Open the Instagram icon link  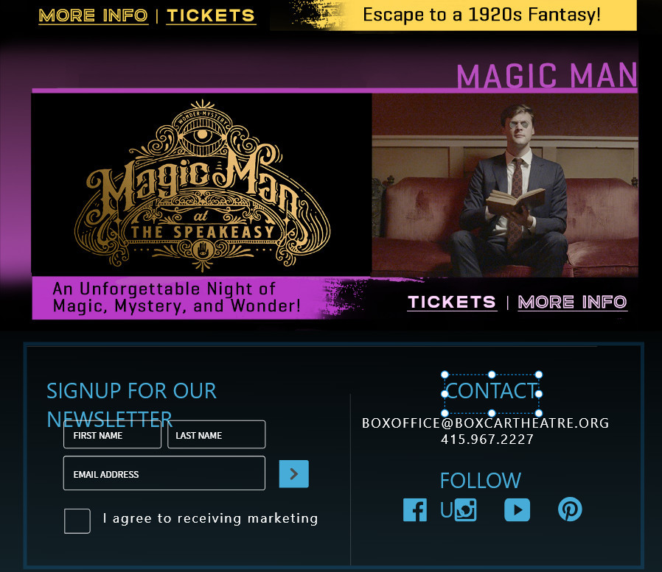click(x=466, y=509)
